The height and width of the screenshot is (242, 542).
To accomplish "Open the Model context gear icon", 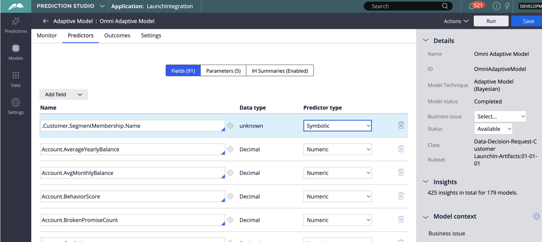I will tap(536, 217).
